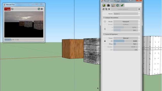Click the Rendering progress bar in Maxwell Fire

pyautogui.click(x=24, y=40)
